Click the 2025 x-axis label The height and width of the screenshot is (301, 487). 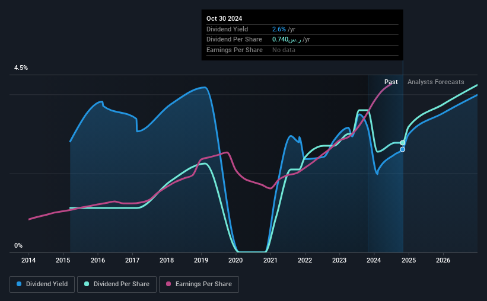click(x=409, y=260)
